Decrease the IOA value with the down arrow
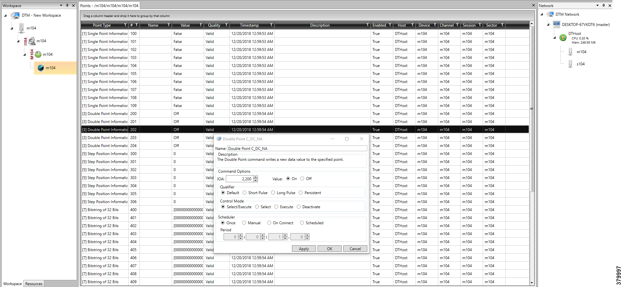Viewport: 623px width, 287px height. (x=255, y=180)
